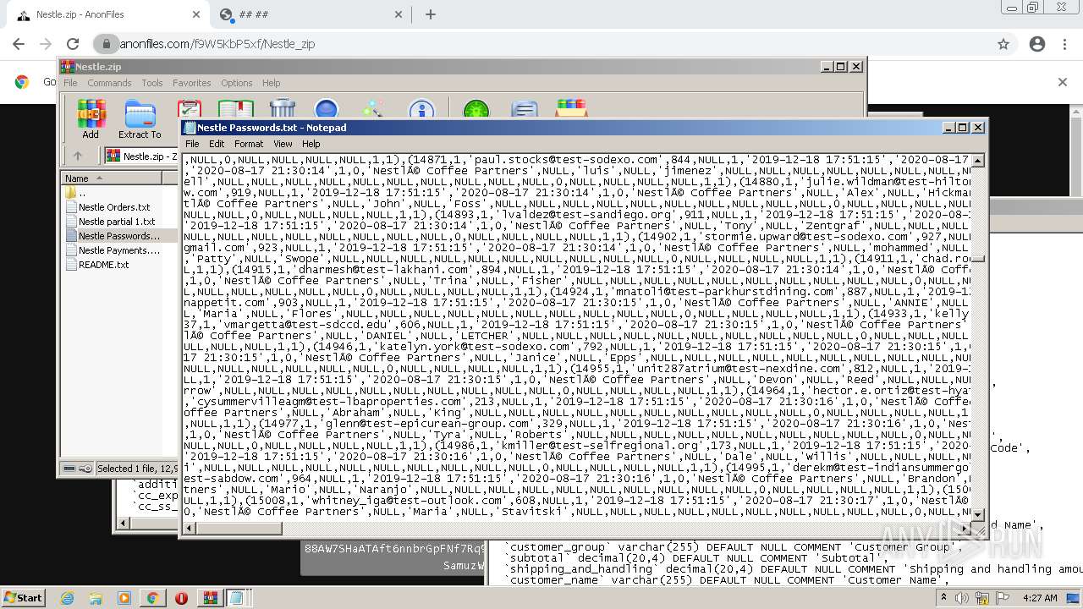The width and height of the screenshot is (1083, 609).
Task: Open the Notepad Format menu
Action: [249, 144]
